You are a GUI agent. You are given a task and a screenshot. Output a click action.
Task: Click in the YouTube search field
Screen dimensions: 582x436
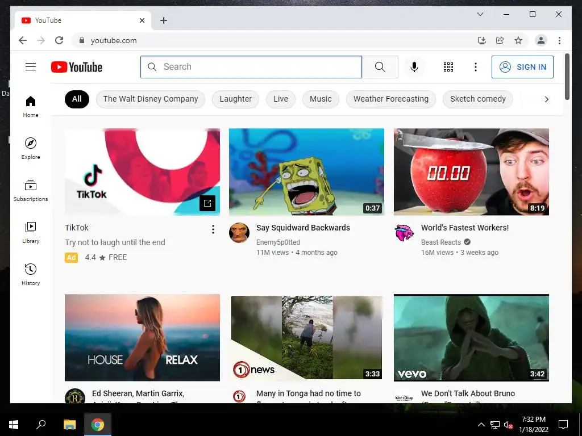[251, 67]
